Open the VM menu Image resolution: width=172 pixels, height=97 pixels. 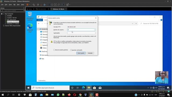point(14,5)
